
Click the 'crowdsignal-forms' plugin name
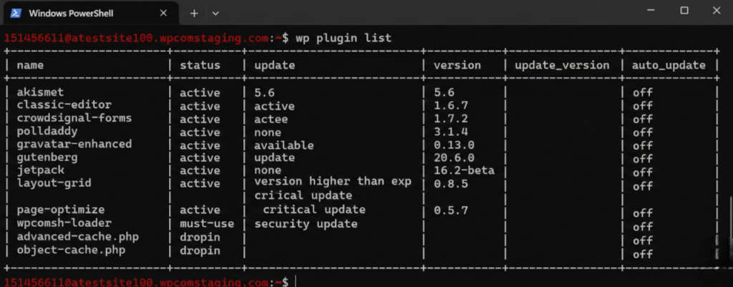tap(74, 118)
